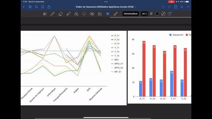212x119 pixels.
Task: Click the blue bar labeled 11
Action: pyautogui.click(x=140, y=89)
